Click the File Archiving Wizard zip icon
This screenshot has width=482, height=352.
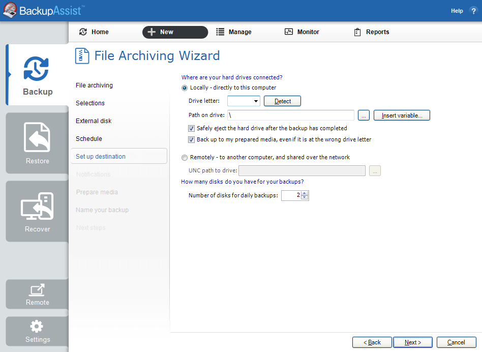click(x=82, y=56)
